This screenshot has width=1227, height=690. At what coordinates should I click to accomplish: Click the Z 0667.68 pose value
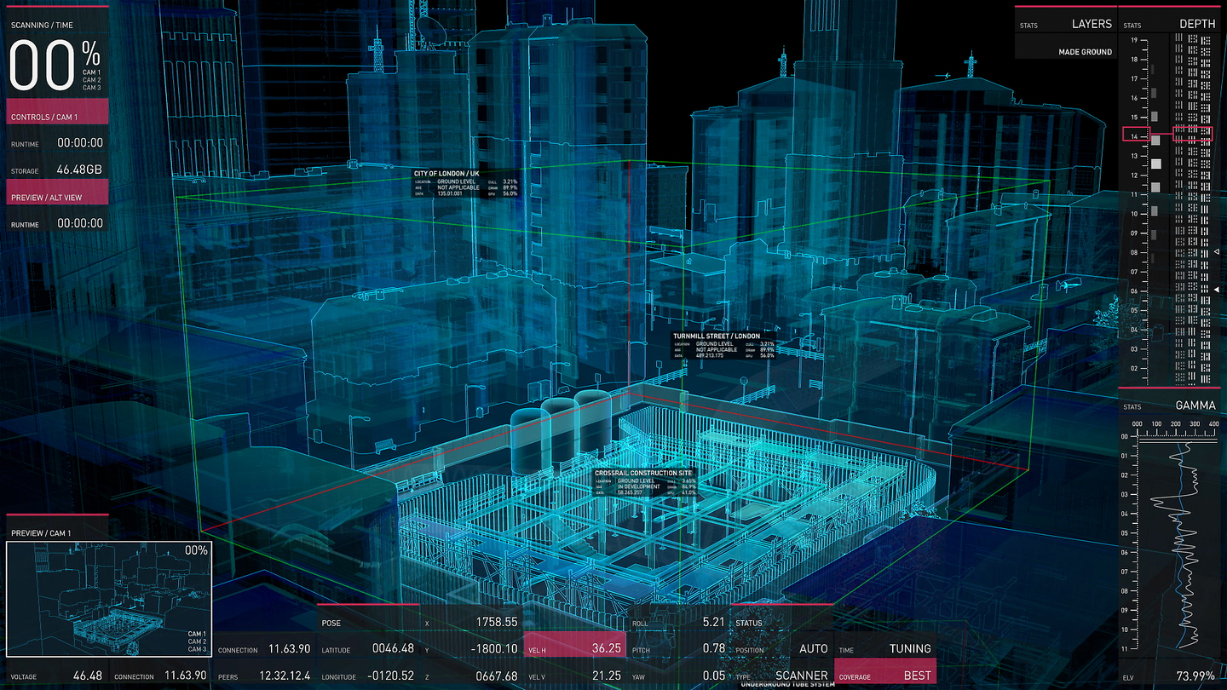pos(497,676)
